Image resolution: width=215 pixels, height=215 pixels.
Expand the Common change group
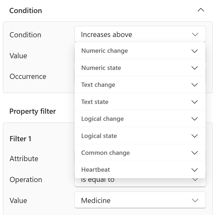tap(140, 153)
